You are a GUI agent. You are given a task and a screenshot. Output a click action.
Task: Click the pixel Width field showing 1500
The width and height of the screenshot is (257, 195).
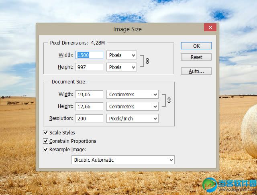(x=89, y=55)
